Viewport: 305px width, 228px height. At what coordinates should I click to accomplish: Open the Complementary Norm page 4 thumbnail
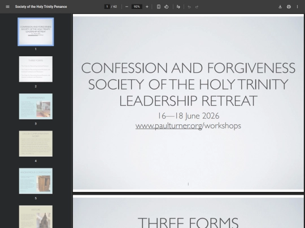(x=36, y=144)
